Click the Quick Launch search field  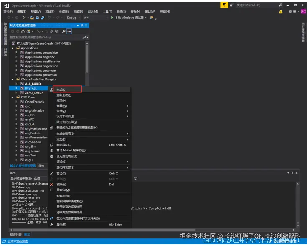click(257, 5)
